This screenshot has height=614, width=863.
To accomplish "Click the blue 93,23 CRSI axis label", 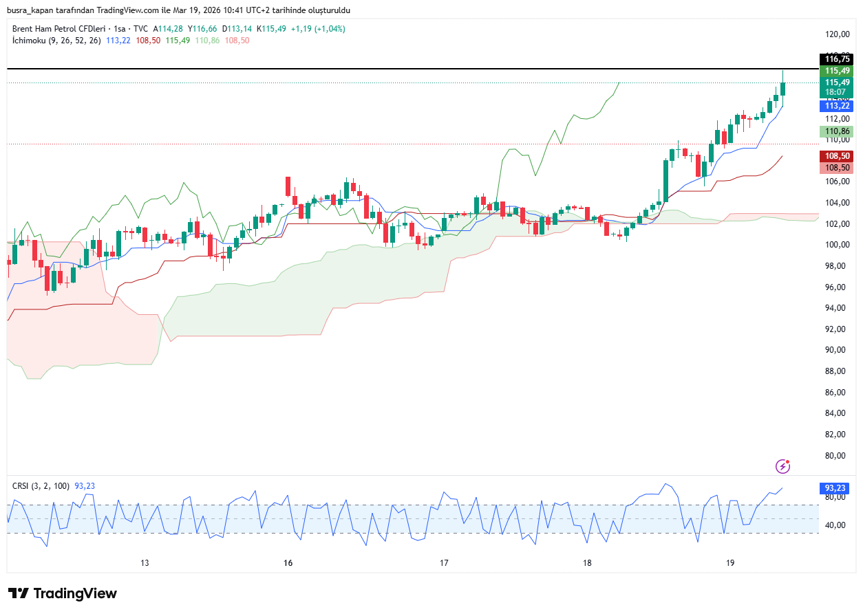I will pos(837,488).
